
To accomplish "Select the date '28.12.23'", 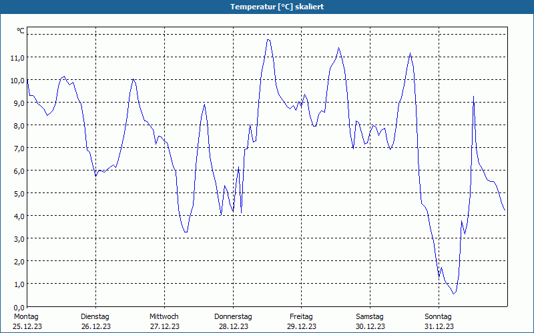I will point(234,326).
